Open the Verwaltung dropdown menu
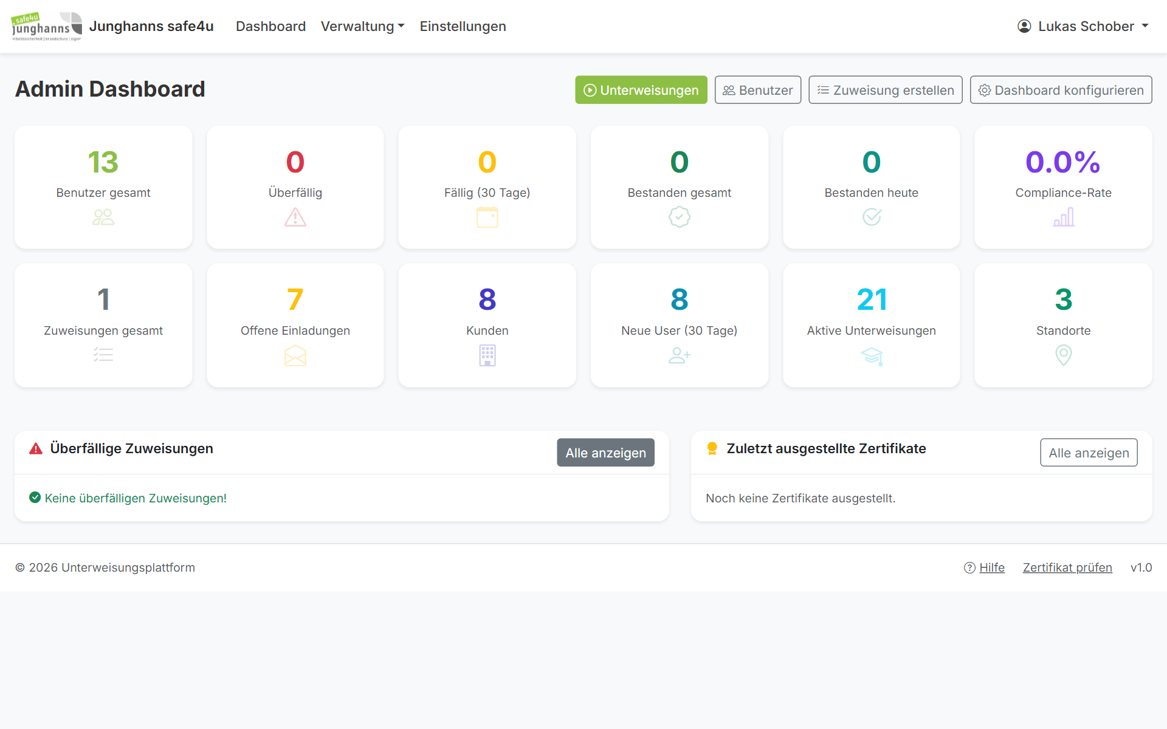The height and width of the screenshot is (729, 1167). pyautogui.click(x=363, y=26)
